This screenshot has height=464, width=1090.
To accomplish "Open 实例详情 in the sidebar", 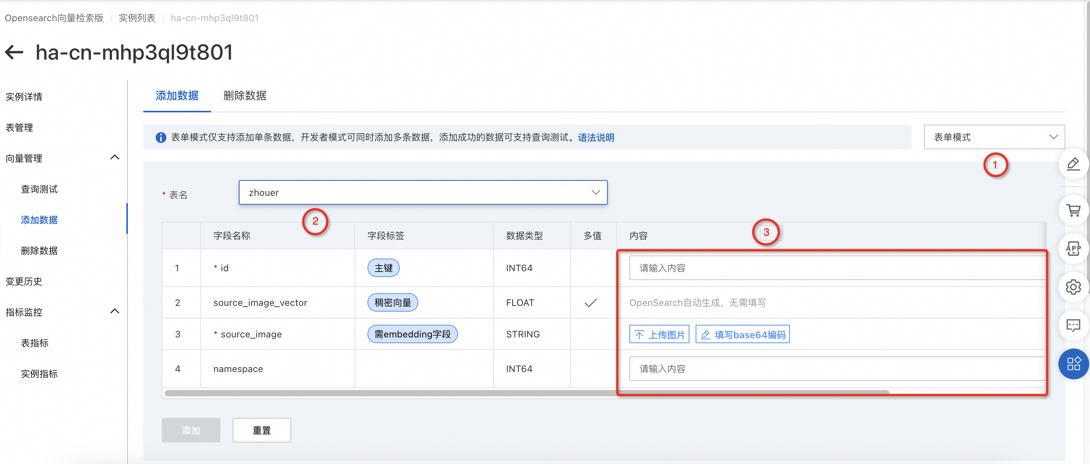I will pyautogui.click(x=24, y=97).
